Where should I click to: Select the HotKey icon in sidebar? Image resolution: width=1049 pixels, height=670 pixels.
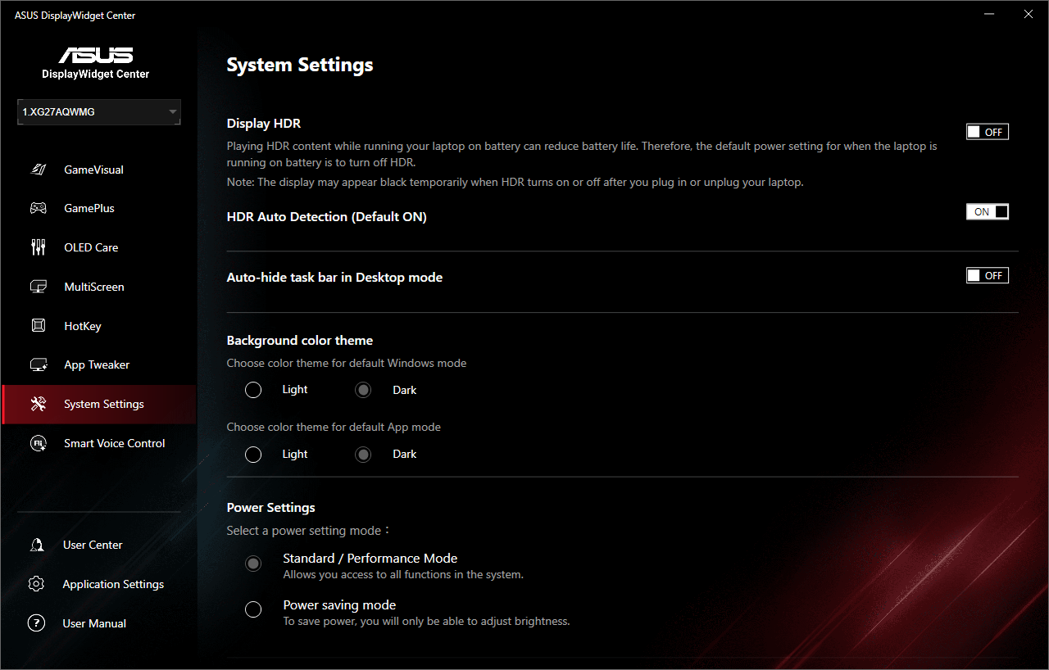38,326
